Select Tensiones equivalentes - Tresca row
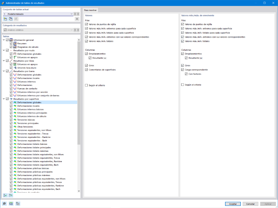Screen dimensions: 278x208 point(33,134)
